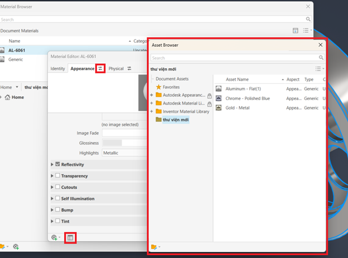Expand the Transparency section arrow
Image resolution: width=348 pixels, height=258 pixels.
click(x=52, y=176)
